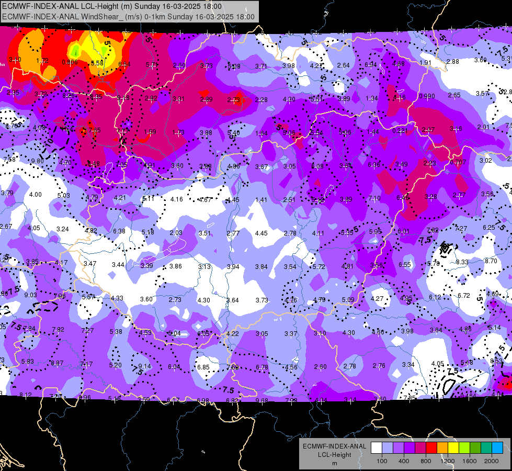Viewport: 512px width, 471px height.
Task: Select the yellow legend color swatch
Action: (x=453, y=448)
